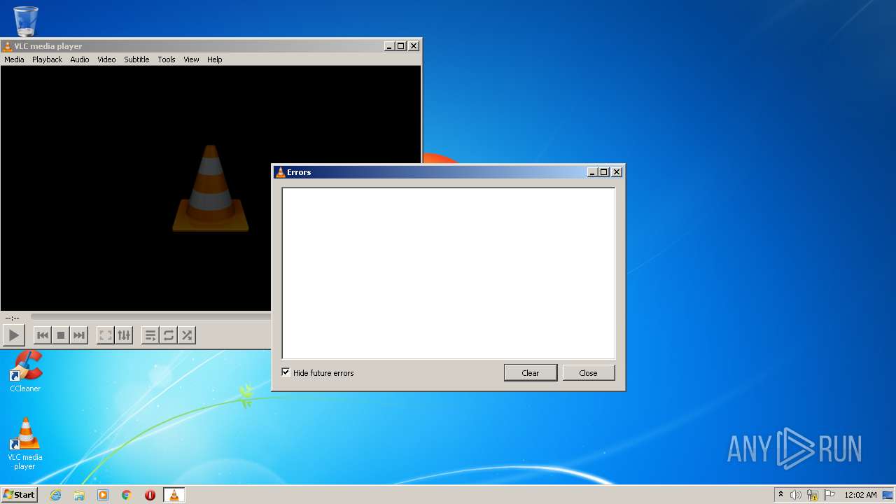Viewport: 896px width, 504px height.
Task: Click the Errors dialog title bar cone icon
Action: tap(281, 172)
